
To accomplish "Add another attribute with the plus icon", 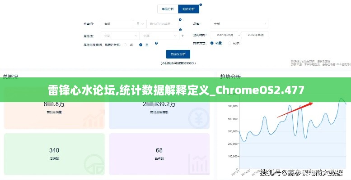I will [x=183, y=36].
